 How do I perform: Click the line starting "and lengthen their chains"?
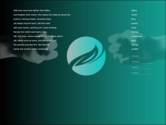(x=42, y=15)
